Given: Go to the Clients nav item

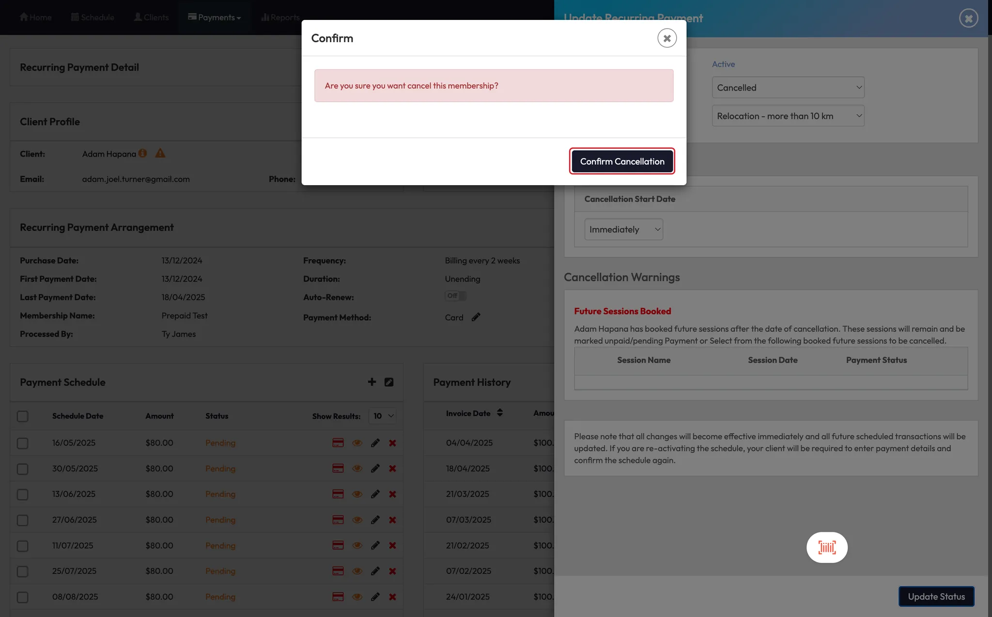Looking at the screenshot, I should pos(151,17).
